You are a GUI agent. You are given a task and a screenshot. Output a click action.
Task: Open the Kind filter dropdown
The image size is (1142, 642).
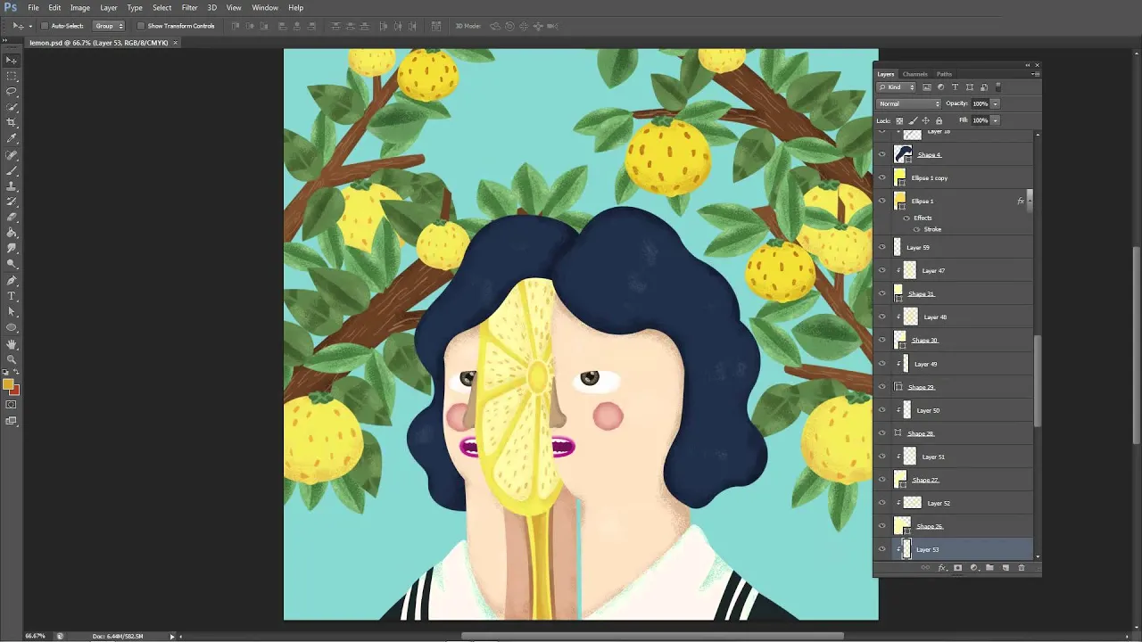[897, 87]
